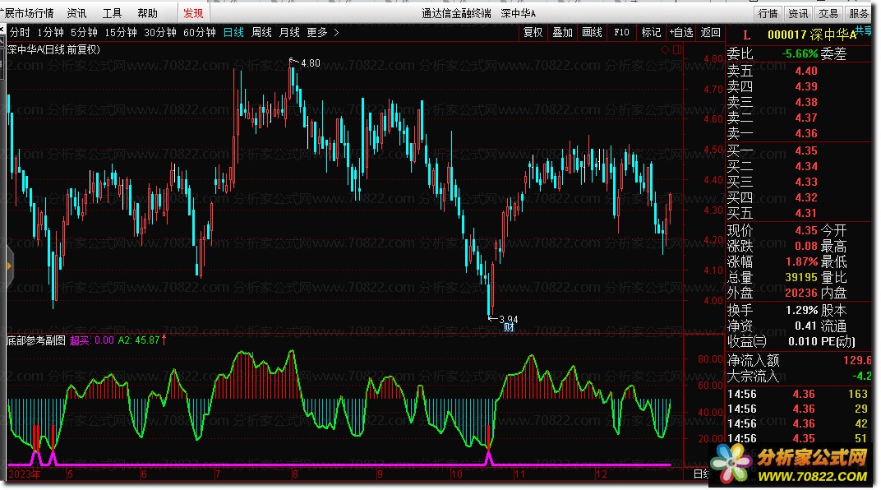Open the 发现 tab
Screen dimensions: 881x490
coord(193,13)
